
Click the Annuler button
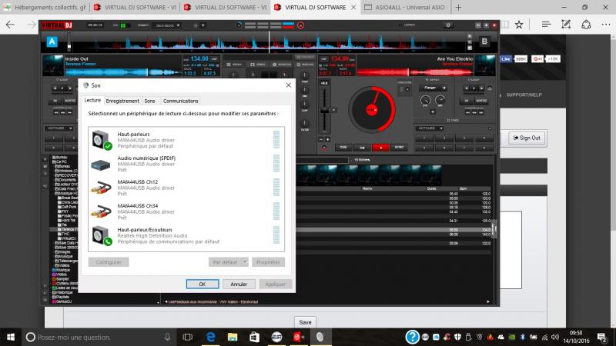click(238, 284)
